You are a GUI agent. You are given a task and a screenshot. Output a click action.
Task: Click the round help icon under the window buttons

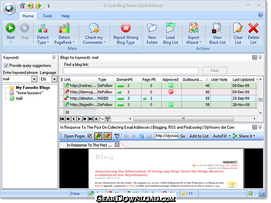click(x=260, y=15)
